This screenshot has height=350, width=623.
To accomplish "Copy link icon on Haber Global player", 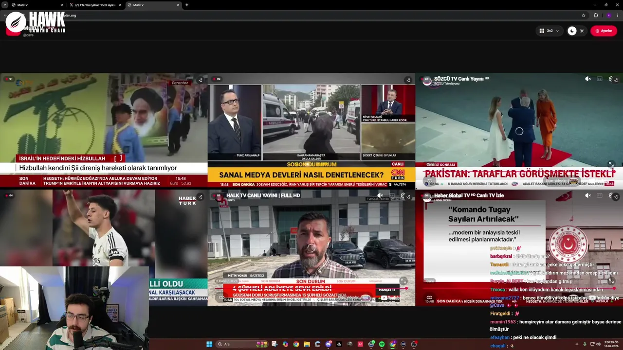I will (429, 297).
